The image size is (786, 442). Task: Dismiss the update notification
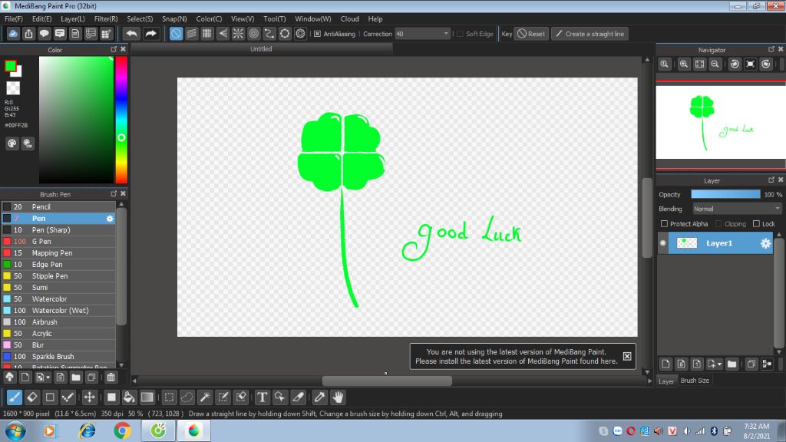coord(627,356)
